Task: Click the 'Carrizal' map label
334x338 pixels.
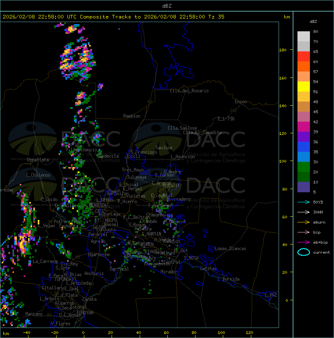Action: point(119,269)
